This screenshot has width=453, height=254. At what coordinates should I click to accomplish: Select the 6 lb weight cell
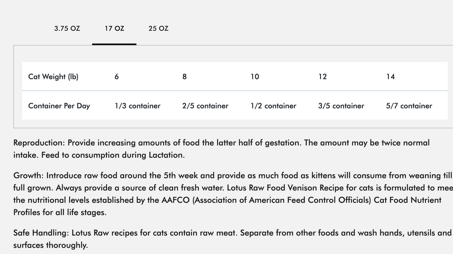pyautogui.click(x=117, y=77)
